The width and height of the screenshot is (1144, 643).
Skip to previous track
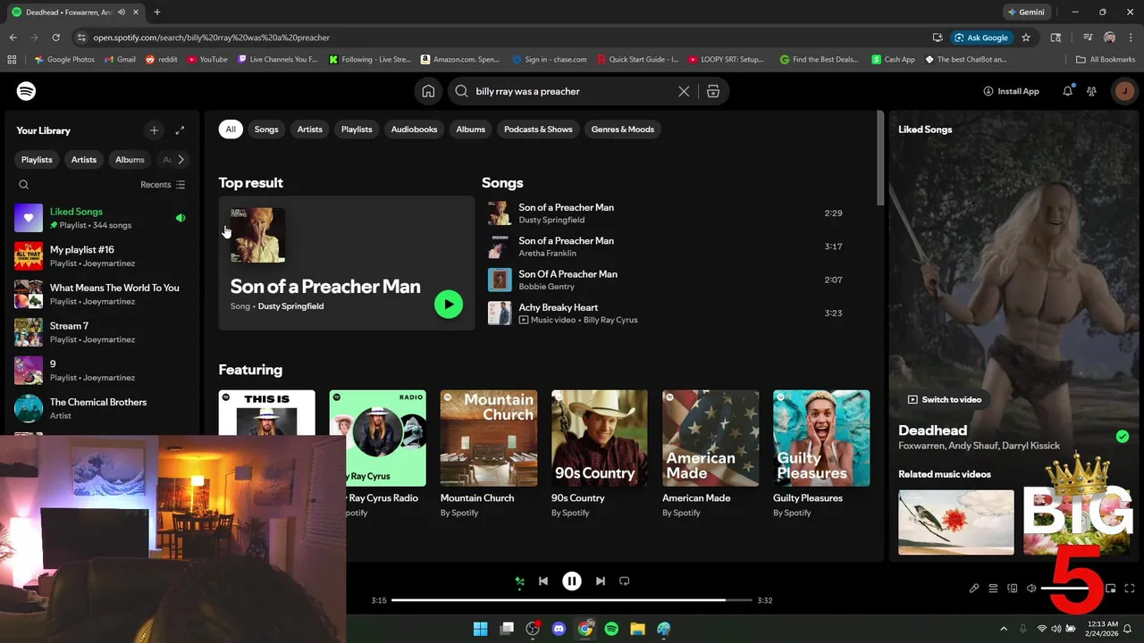pos(543,581)
